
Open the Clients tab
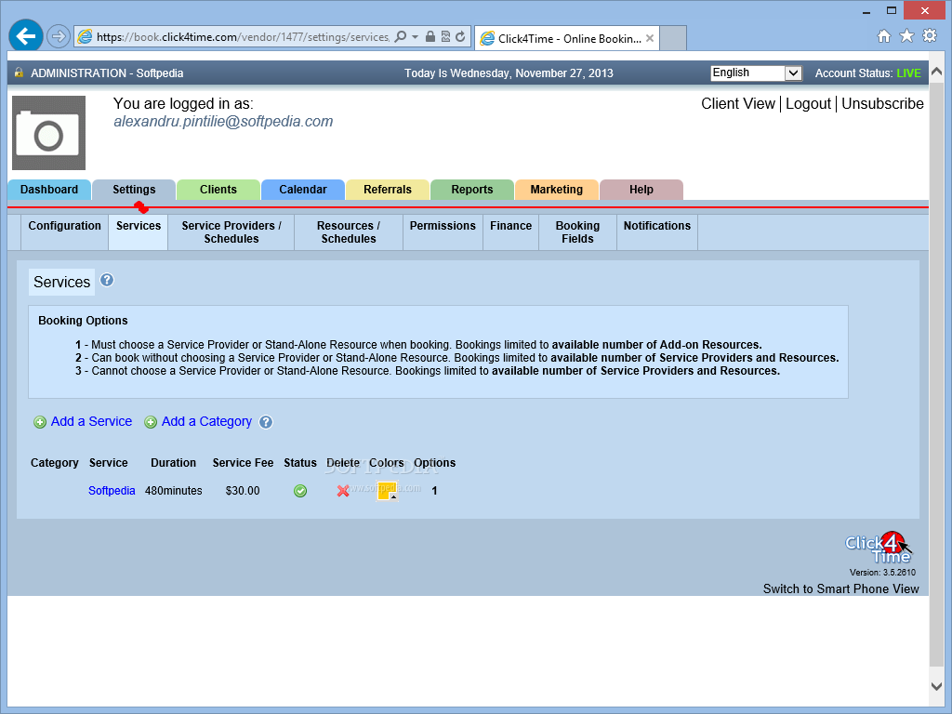tap(218, 190)
